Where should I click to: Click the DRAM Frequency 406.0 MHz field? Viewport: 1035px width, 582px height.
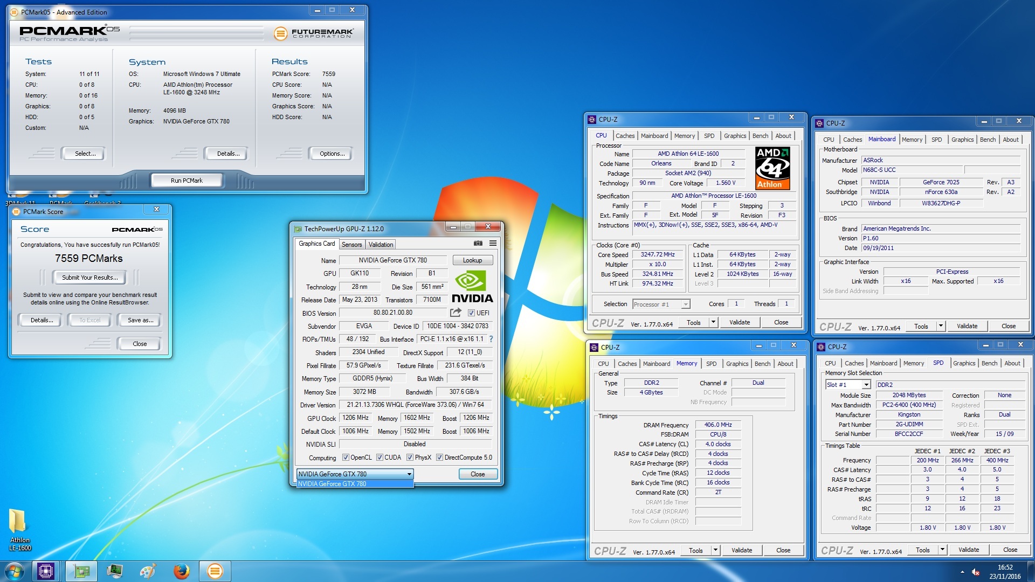[719, 425]
